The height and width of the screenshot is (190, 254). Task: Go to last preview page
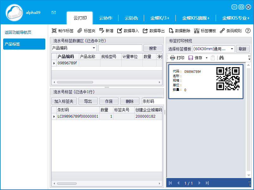click(207, 183)
